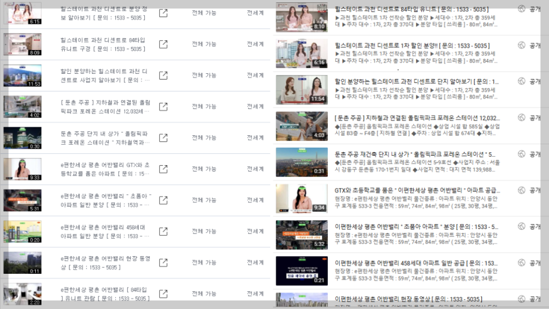Open the 4:02 video thumbnail
This screenshot has height=309, width=549.
point(22,107)
